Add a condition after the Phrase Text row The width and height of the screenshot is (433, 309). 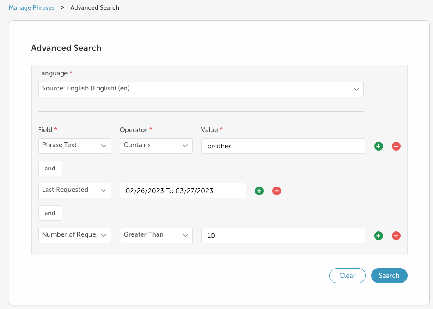click(378, 146)
